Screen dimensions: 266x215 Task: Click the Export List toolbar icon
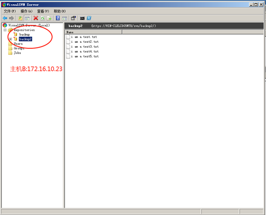[x=49, y=18]
